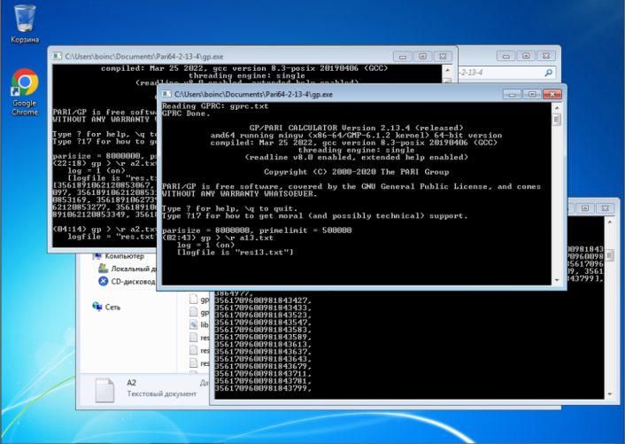Image resolution: width=625 pixels, height=444 pixels.
Task: Click the front gp.exe title bar text
Action: (x=253, y=95)
